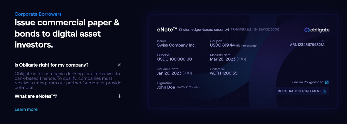
Task: Click the eNote™ card title
Action: click(167, 29)
